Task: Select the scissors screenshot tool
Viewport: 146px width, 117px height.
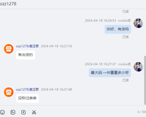Action: pos(34,112)
